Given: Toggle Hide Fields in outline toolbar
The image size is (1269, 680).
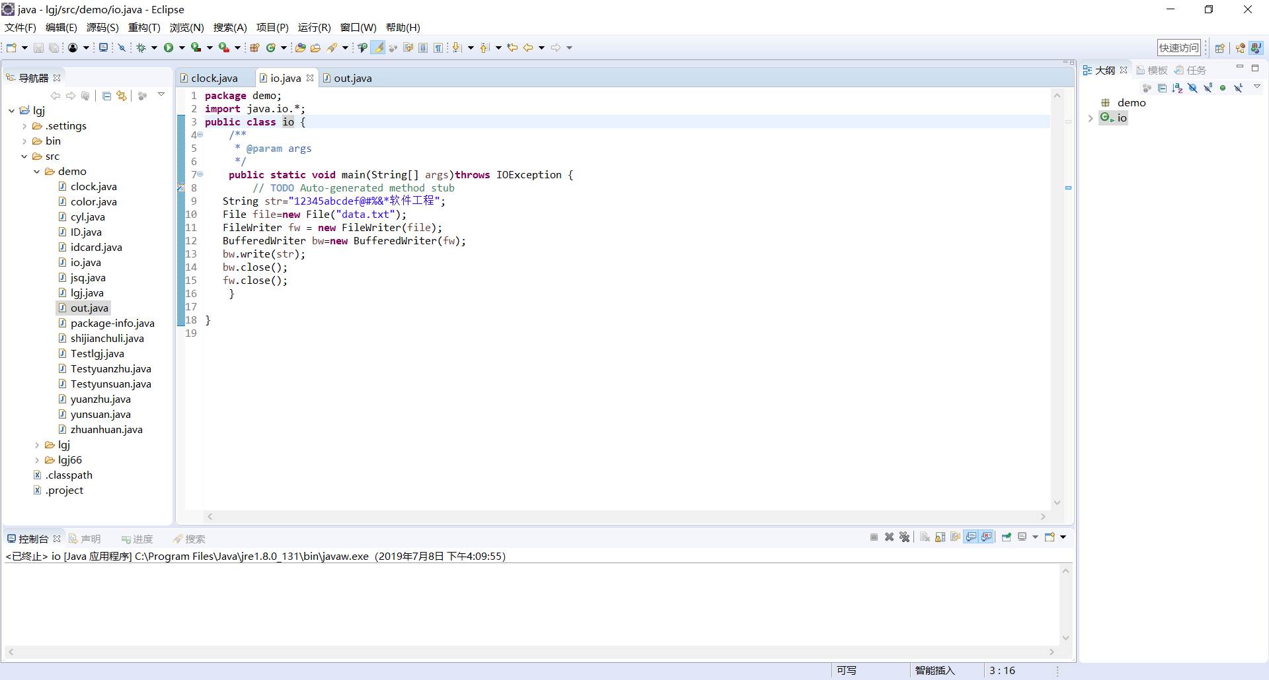Looking at the screenshot, I should [x=1193, y=88].
